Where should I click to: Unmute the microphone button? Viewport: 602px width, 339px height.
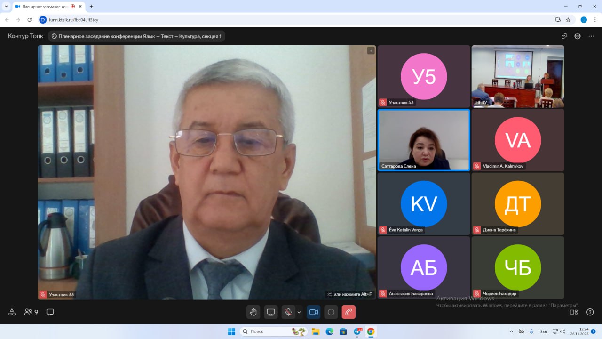click(x=288, y=312)
